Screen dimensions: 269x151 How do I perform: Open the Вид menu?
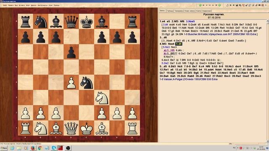[x=16, y=5]
